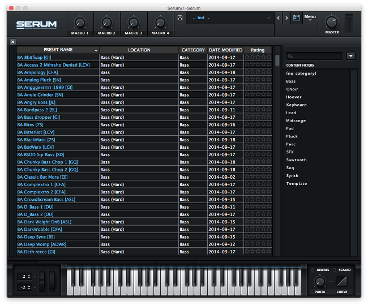Go to next preset with right arrow

point(286,18)
